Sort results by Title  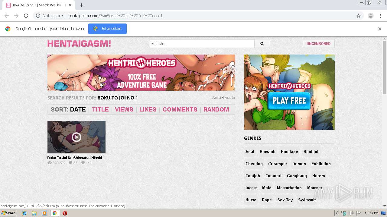[x=100, y=109]
